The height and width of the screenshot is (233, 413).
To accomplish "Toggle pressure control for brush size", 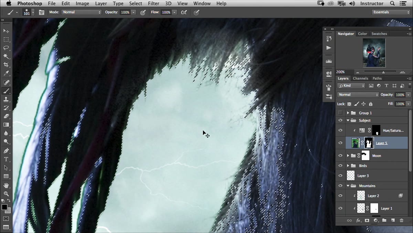I will click(197, 12).
